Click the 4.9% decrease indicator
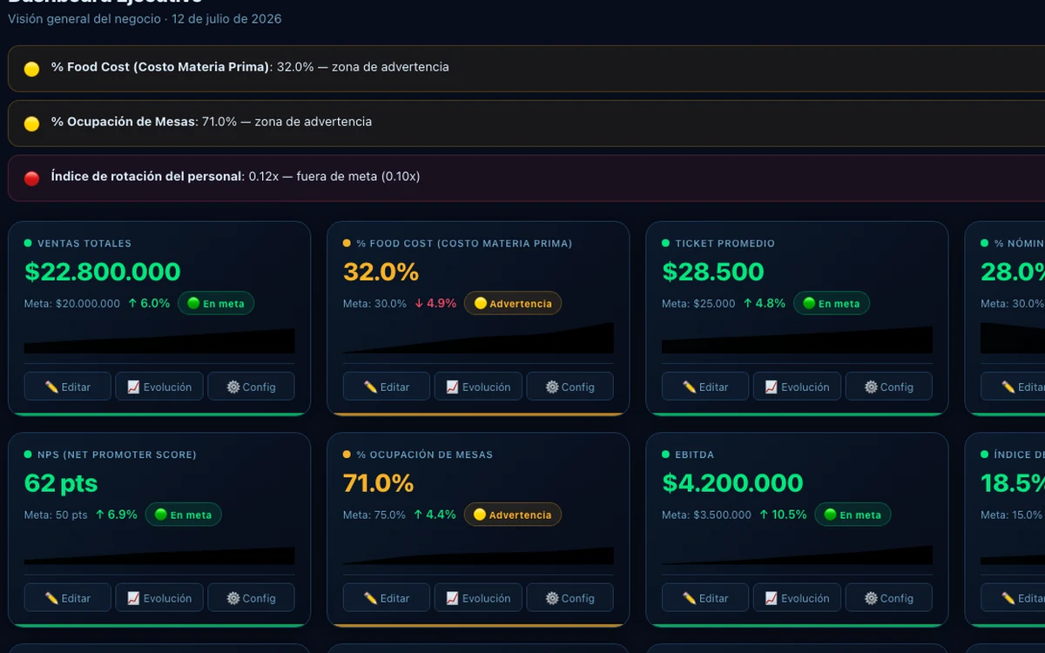Screen dimensions: 1045x653 click(435, 304)
